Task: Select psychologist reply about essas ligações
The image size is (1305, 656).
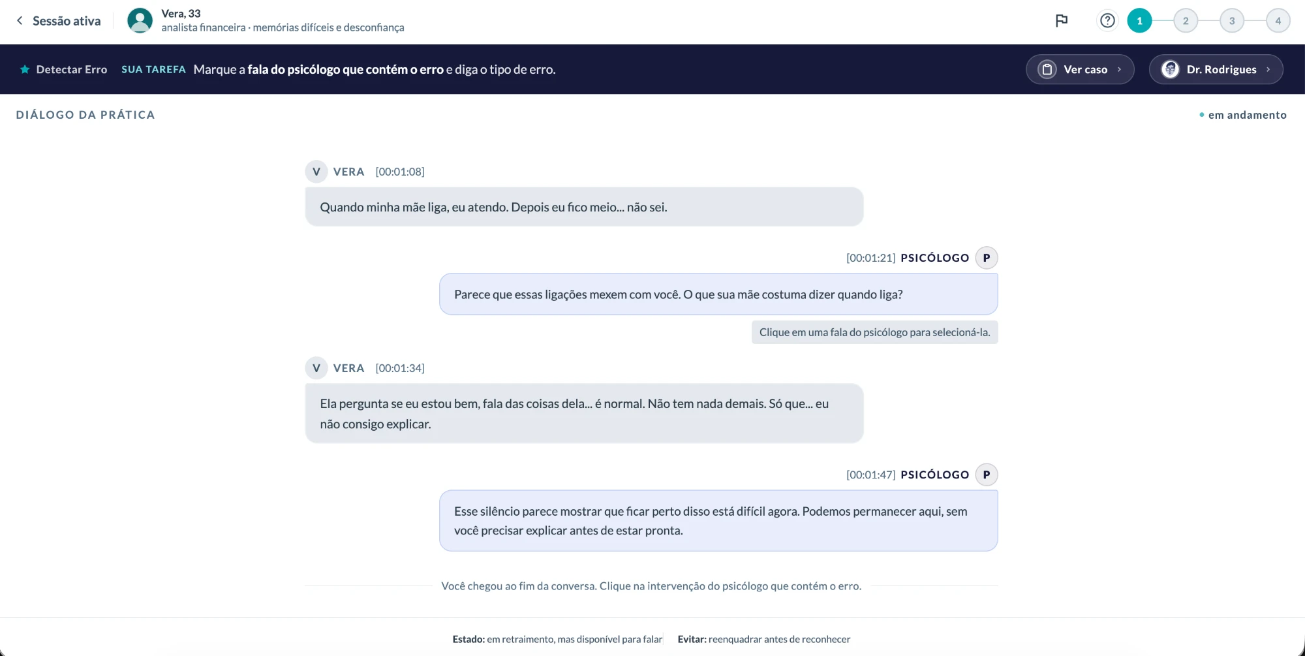Action: point(718,294)
